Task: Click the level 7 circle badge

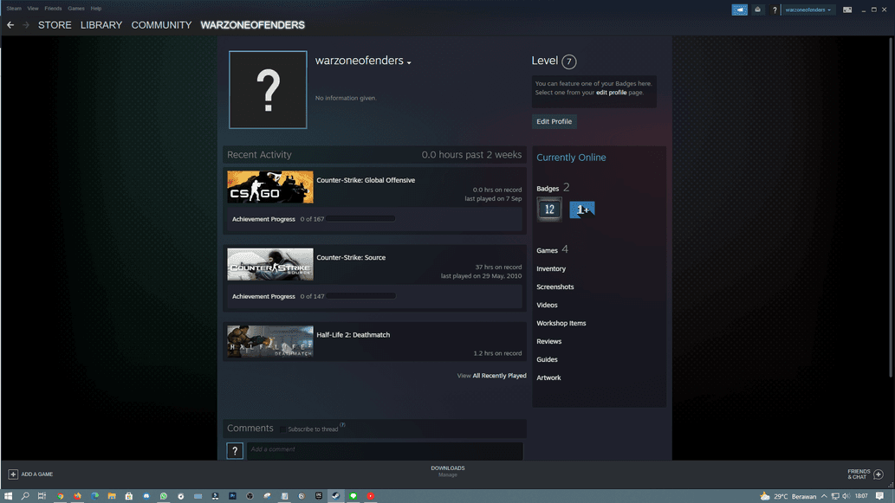Action: pos(568,61)
